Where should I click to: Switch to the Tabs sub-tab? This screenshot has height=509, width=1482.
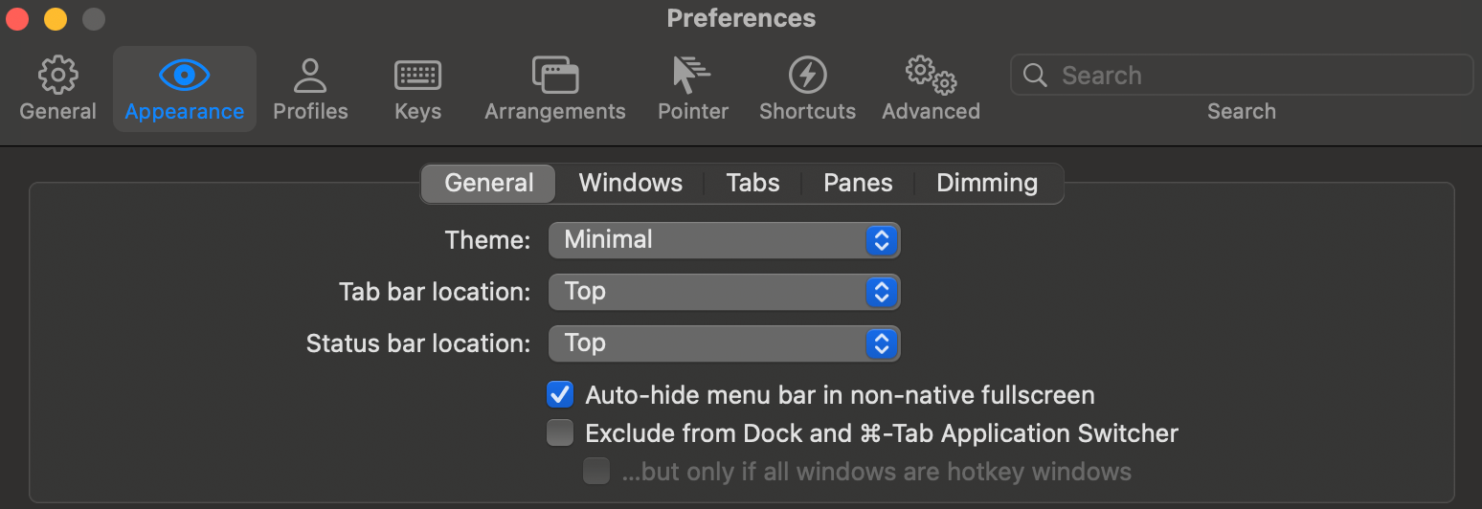[x=752, y=183]
